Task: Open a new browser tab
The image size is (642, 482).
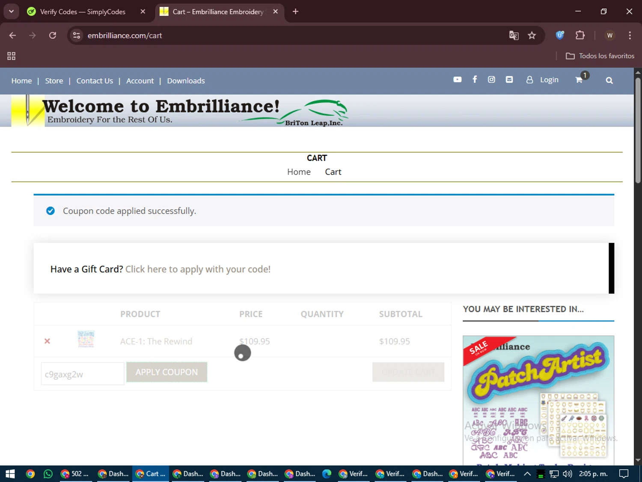Action: pos(295,12)
